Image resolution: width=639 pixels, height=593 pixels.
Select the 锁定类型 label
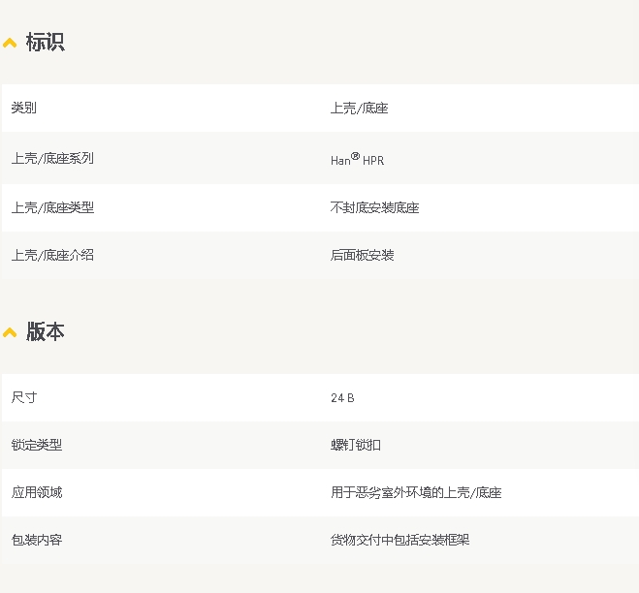pyautogui.click(x=37, y=445)
